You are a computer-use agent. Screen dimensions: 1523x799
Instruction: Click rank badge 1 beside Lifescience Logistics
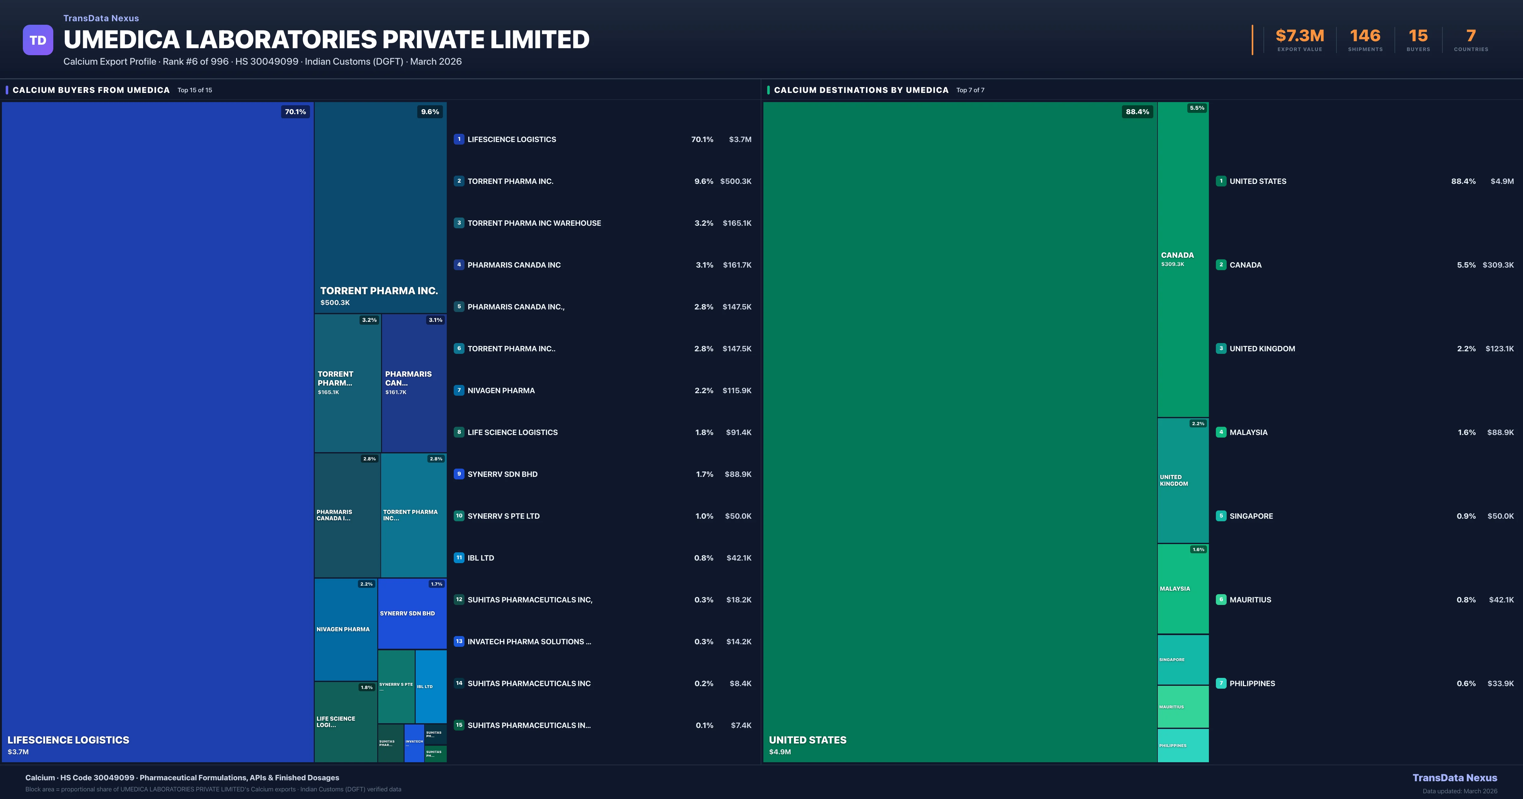click(x=459, y=140)
